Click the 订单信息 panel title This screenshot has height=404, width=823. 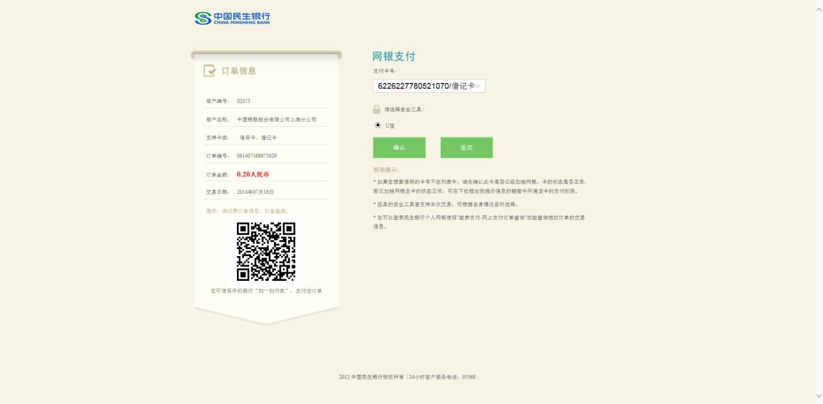tap(239, 71)
